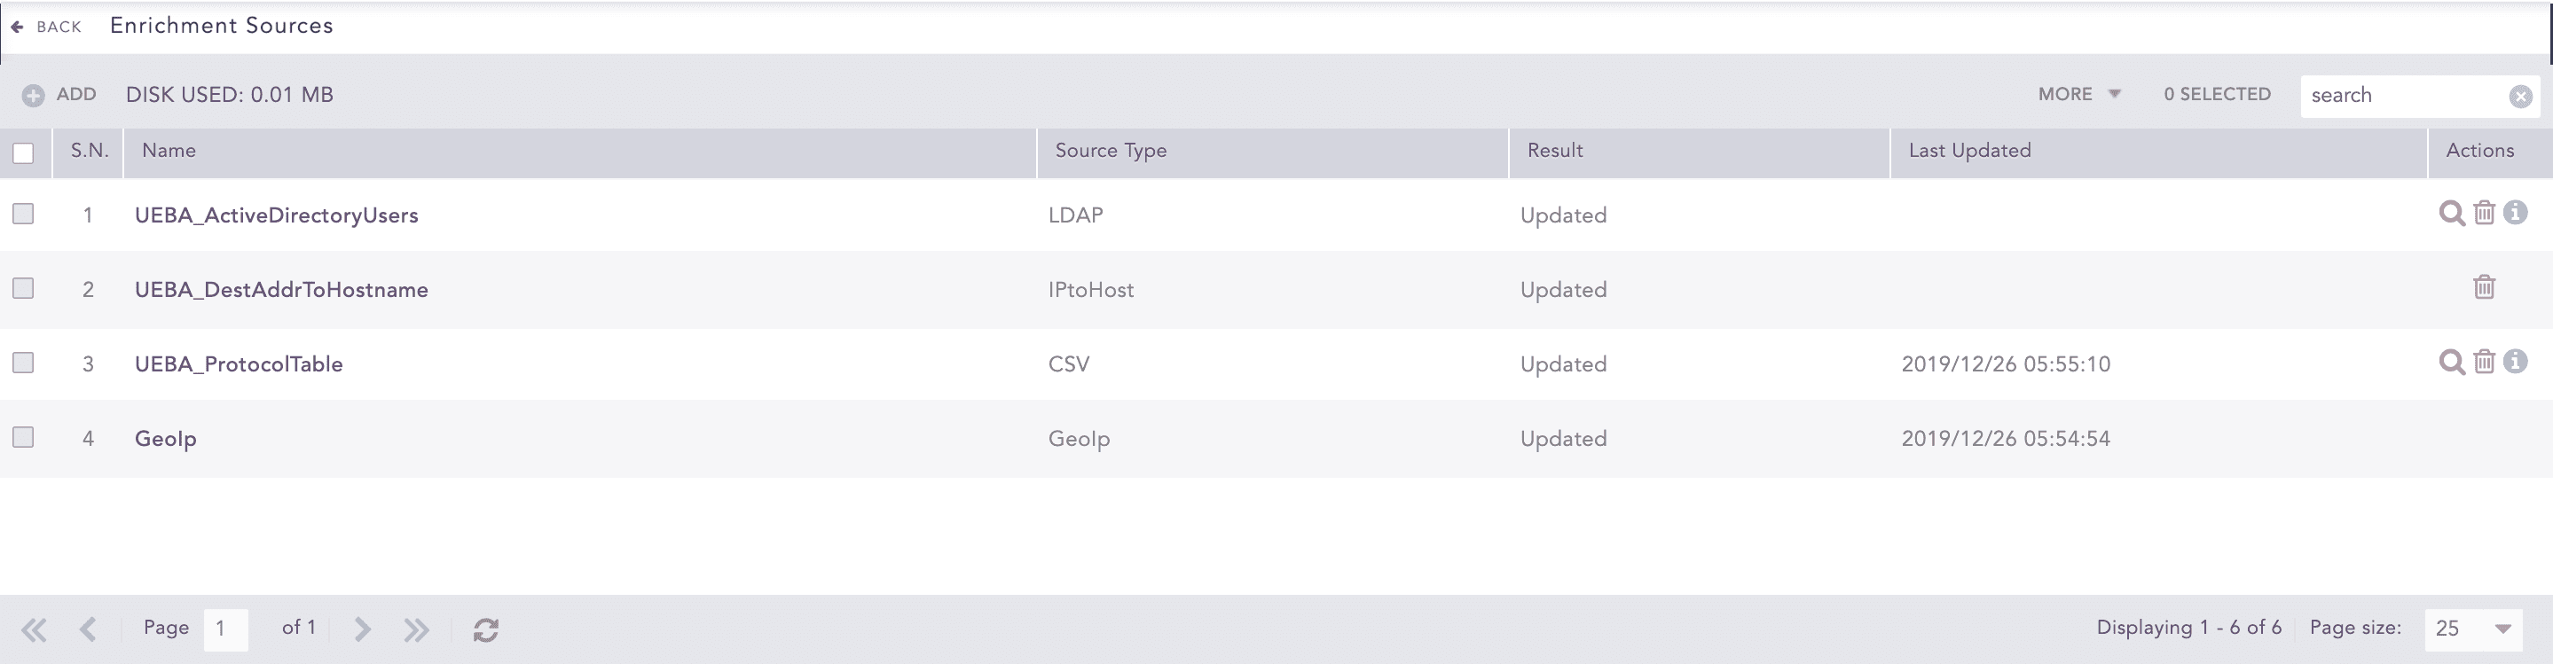
Task: Go back using the BACK link
Action: [x=47, y=26]
